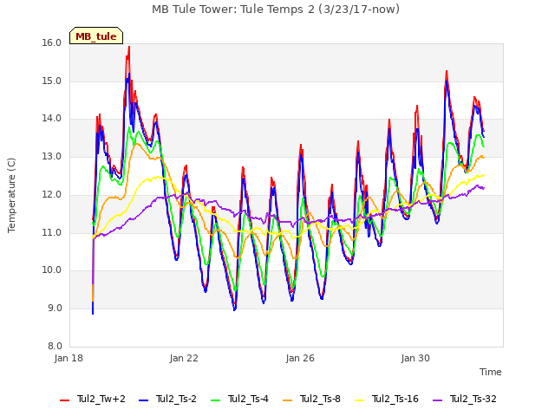Click the orange Tul2_Ts-8 legend swatch

click(x=287, y=400)
